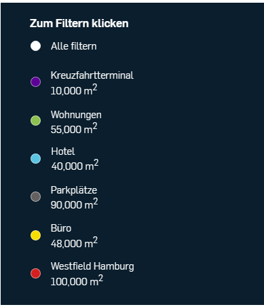
Task: Click the Alle filtern label
Action: coord(74,46)
